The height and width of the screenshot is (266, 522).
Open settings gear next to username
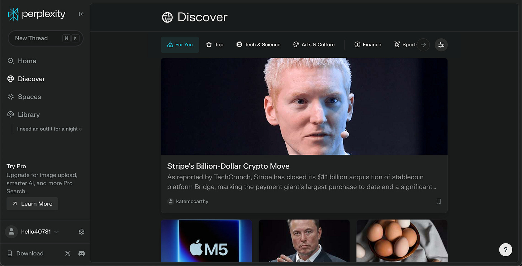[81, 232]
